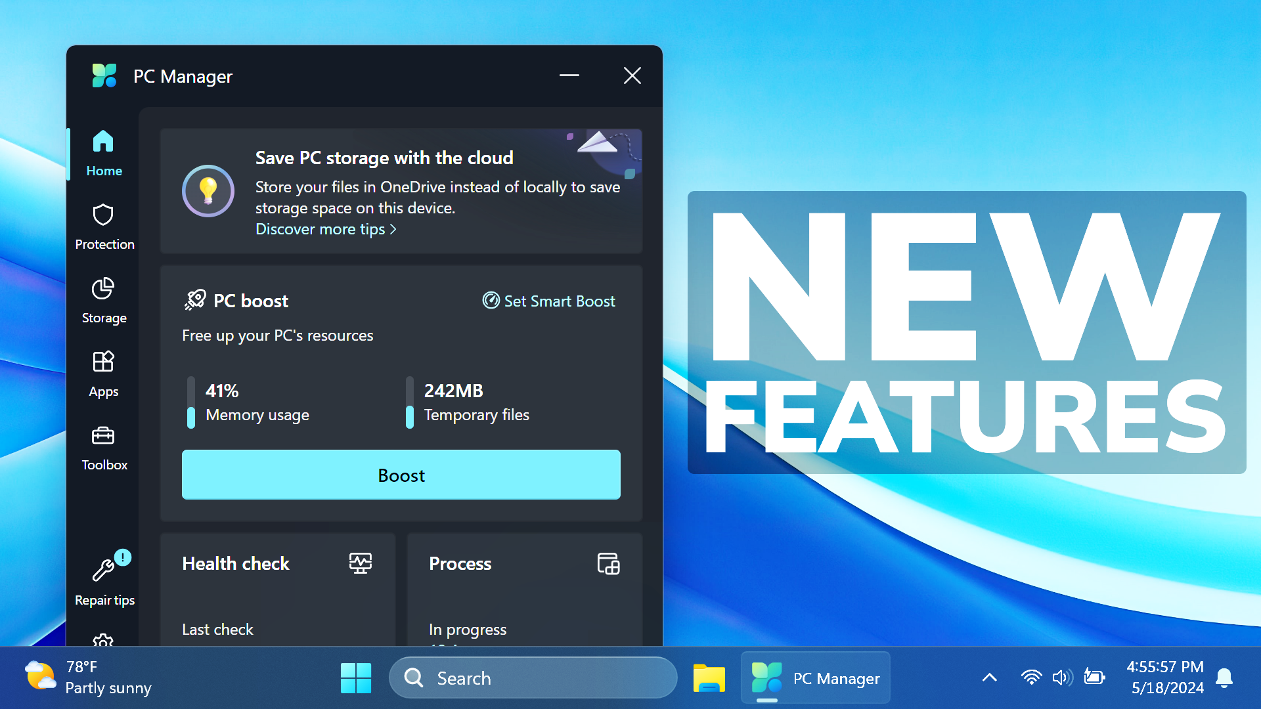Image resolution: width=1261 pixels, height=709 pixels.
Task: Click the taskbar Search box
Action: click(x=533, y=678)
